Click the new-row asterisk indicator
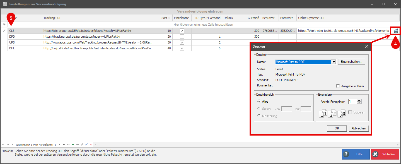This screenshot has height=164, width=401. [x=4, y=25]
